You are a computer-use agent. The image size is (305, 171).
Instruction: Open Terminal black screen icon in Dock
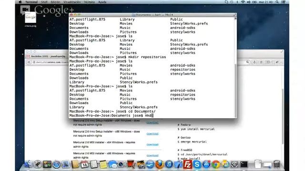click(x=244, y=164)
